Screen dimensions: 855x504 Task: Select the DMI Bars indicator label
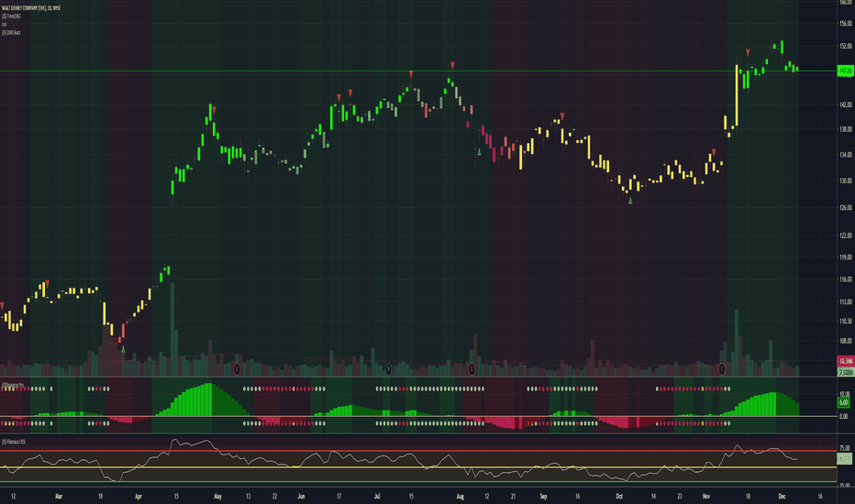(x=11, y=33)
